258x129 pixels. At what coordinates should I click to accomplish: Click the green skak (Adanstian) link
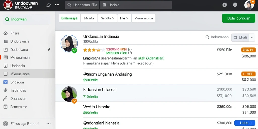[x=151, y=58]
